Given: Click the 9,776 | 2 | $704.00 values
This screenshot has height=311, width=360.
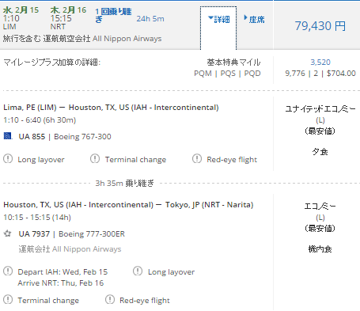Looking at the screenshot, I should coord(320,74).
